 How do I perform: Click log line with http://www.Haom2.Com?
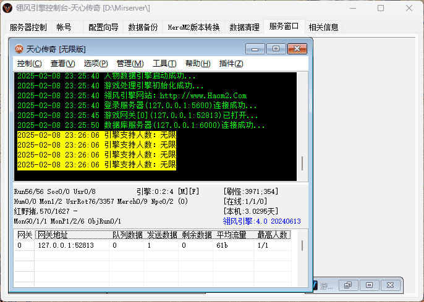point(132,96)
